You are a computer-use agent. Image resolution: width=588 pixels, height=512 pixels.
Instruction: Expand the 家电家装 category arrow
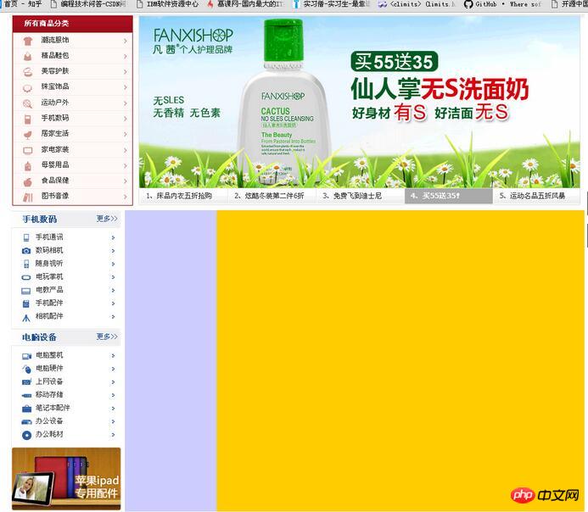pos(126,150)
